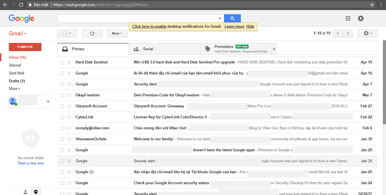Select the OkayFreedom email checkbox

[62, 95]
